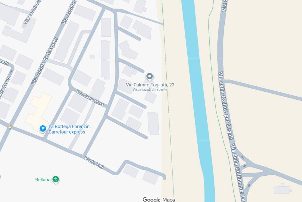
Task: Open the Carrefour express shopping cart marker
Action: [x=43, y=129]
